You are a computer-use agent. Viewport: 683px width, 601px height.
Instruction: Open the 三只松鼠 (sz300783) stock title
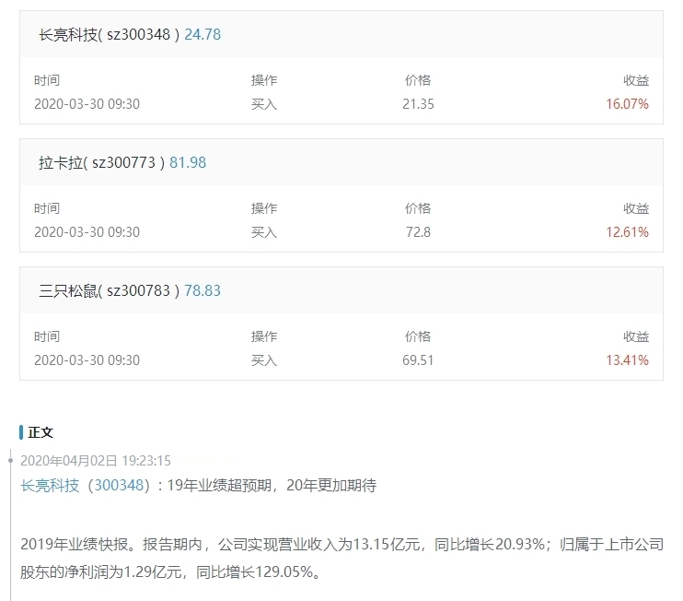tap(109, 291)
